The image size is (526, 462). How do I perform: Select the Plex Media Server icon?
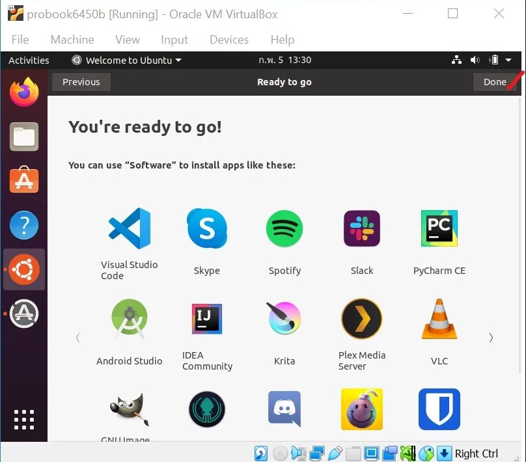pos(362,319)
